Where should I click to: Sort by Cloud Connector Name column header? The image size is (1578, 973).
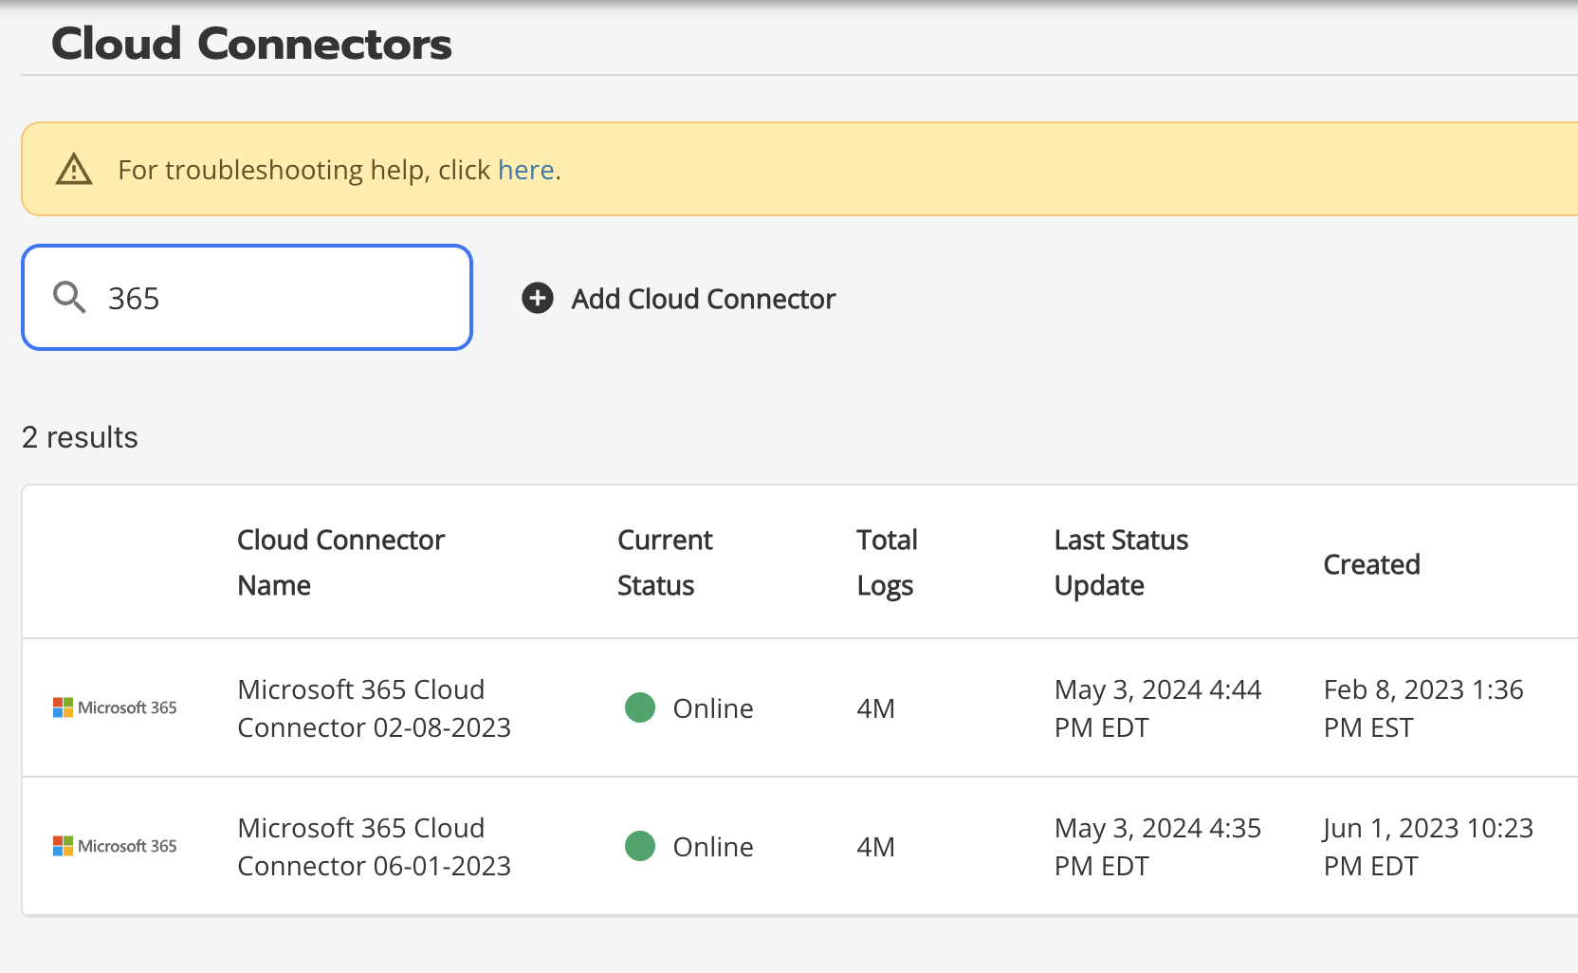click(340, 562)
